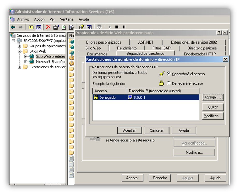Click the computer connect toolbar icon
This screenshot has height=194, width=239.
click(99, 27)
